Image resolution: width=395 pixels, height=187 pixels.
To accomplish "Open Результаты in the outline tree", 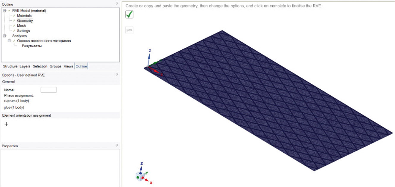I will click(x=32, y=46).
